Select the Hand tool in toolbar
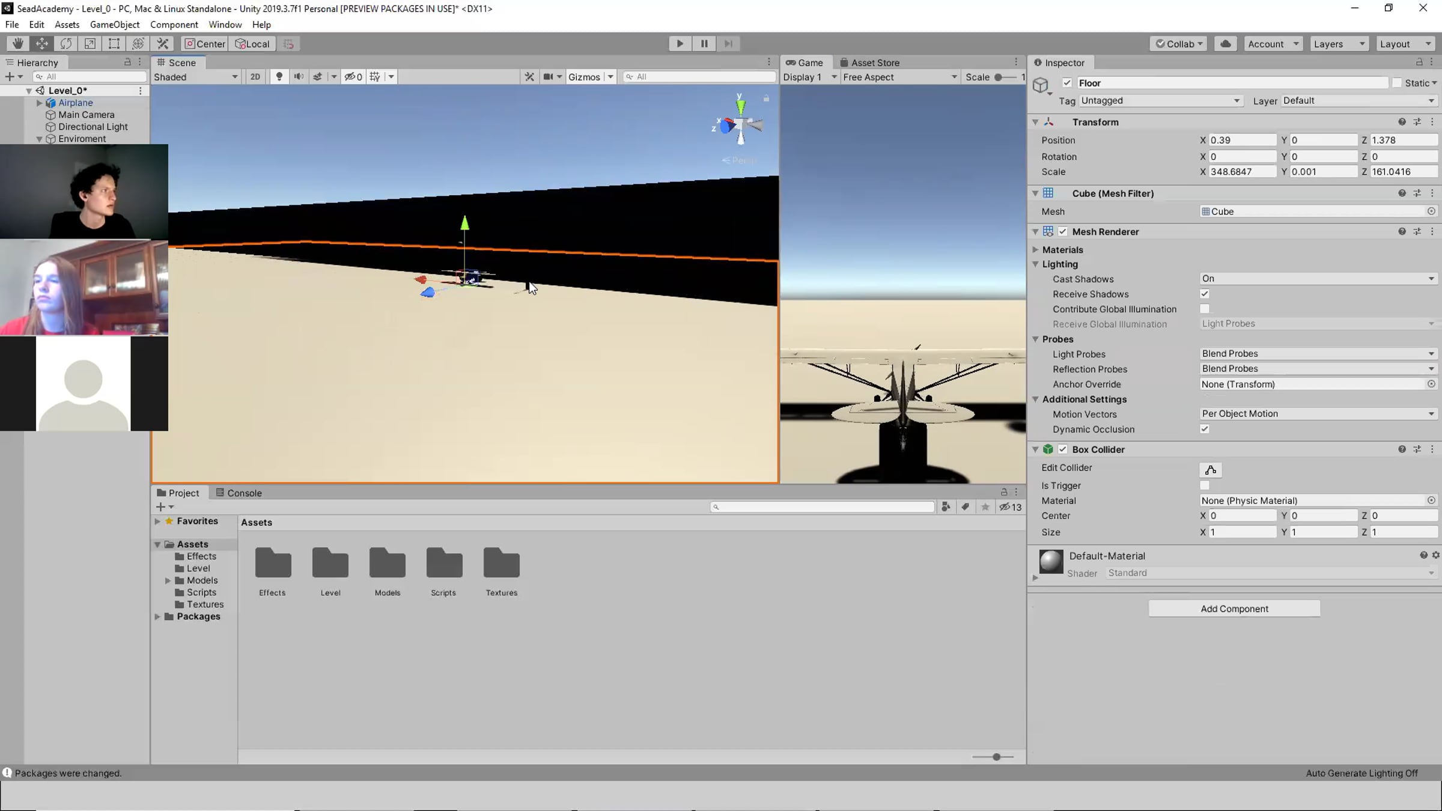1442x811 pixels. coord(17,43)
